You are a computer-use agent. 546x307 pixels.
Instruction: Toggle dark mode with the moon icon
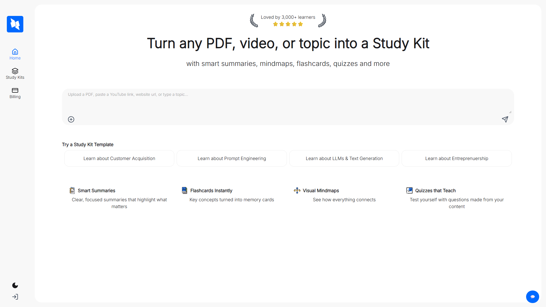click(x=15, y=285)
